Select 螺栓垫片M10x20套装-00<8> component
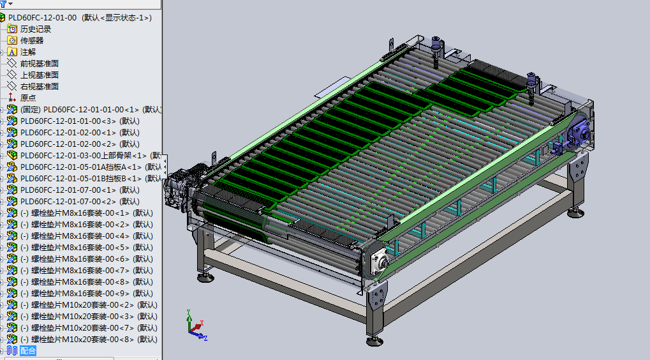The image size is (650, 360). (83, 339)
